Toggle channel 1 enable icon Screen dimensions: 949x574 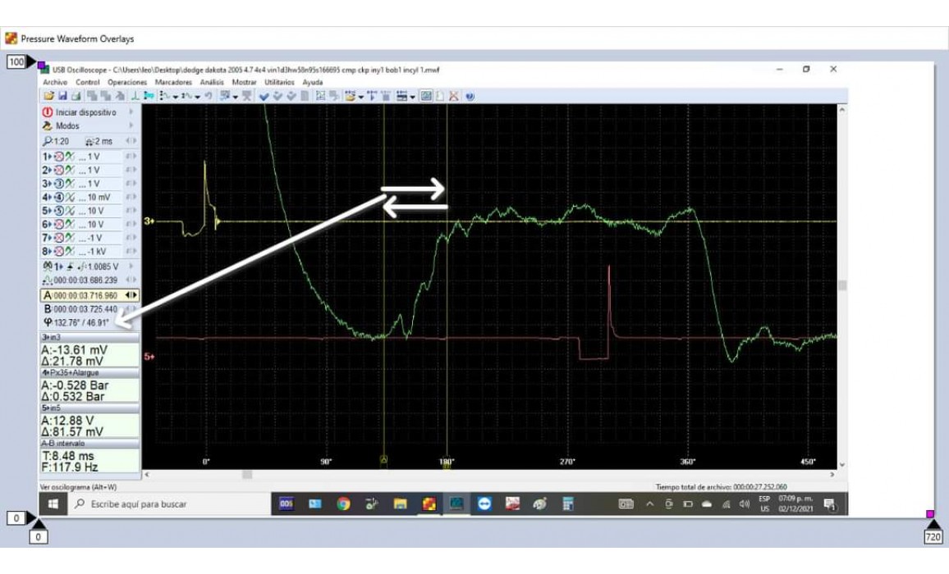pyautogui.click(x=58, y=157)
